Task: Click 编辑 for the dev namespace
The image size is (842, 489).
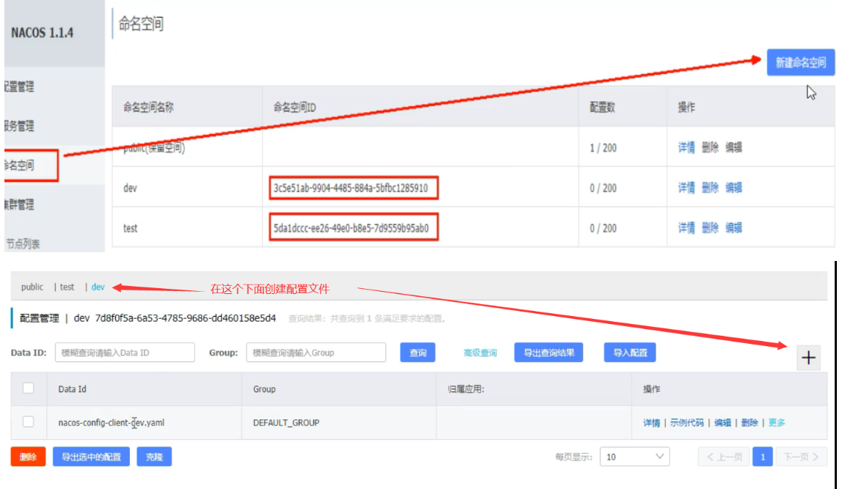Action: pos(733,188)
